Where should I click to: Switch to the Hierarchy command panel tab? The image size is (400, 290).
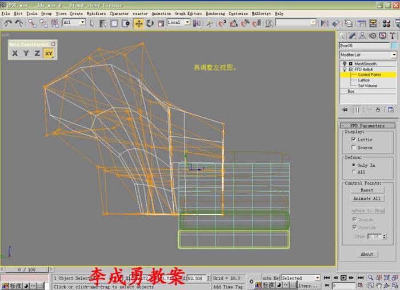362,36
